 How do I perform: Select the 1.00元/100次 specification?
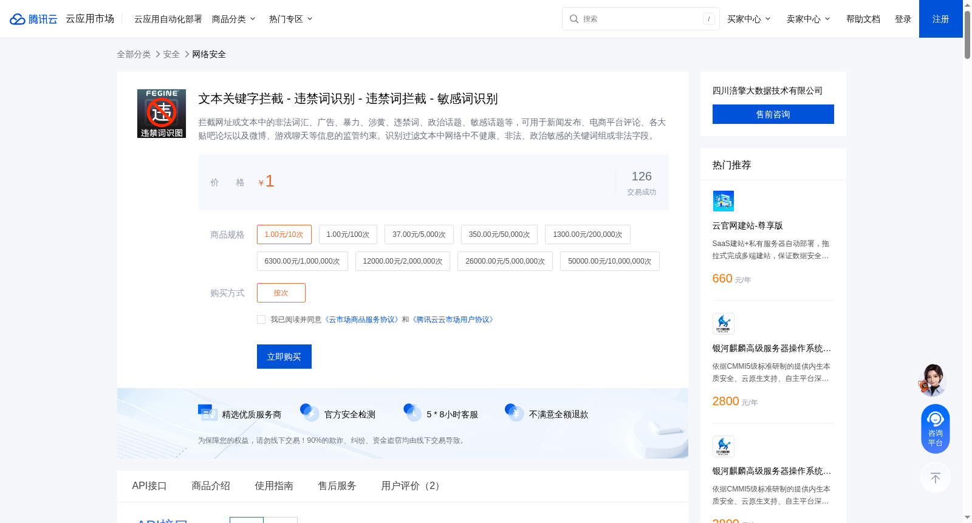click(x=348, y=234)
